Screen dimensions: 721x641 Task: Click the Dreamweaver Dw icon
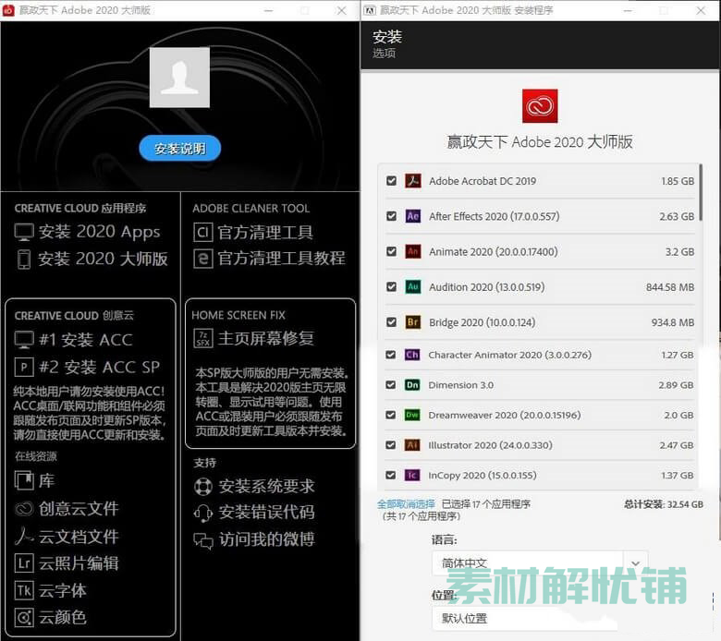tap(412, 415)
